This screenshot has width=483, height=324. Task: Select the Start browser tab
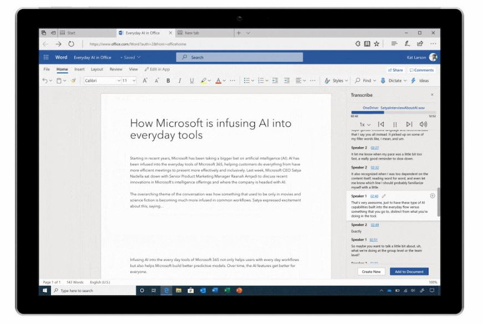pos(86,33)
